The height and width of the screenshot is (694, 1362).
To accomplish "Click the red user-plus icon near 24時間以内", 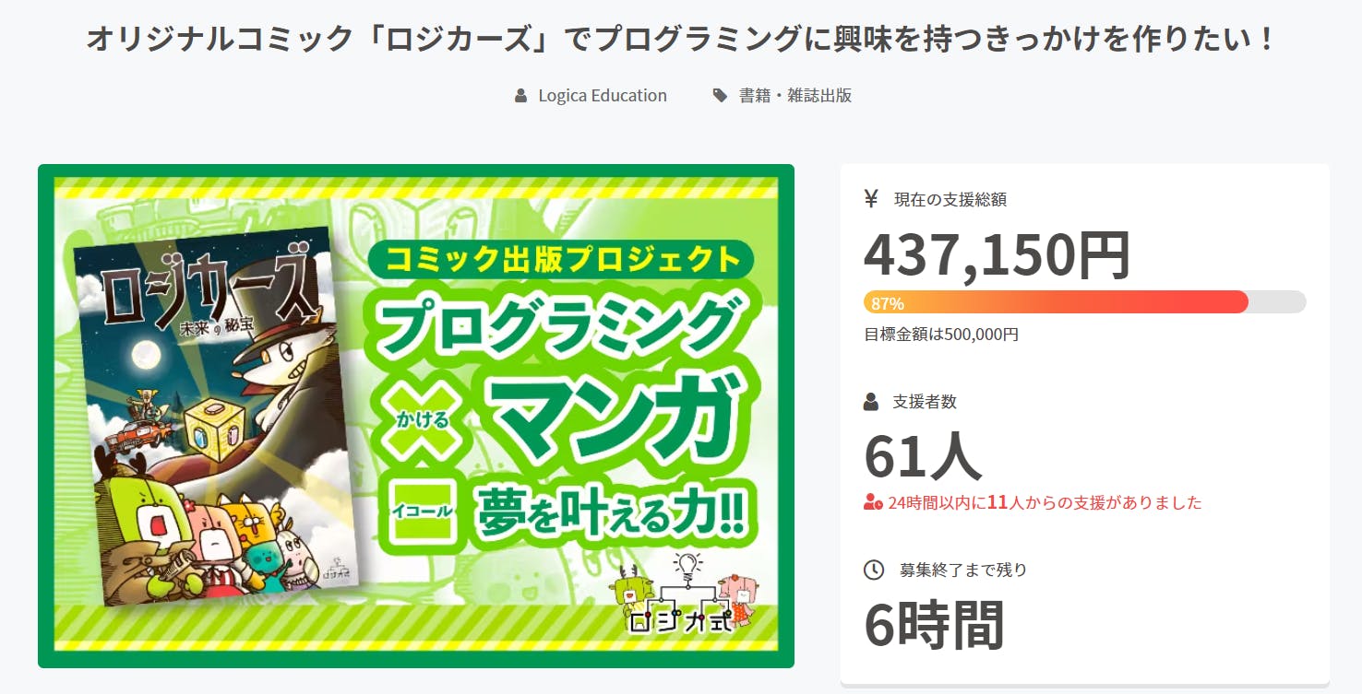I will pyautogui.click(x=873, y=503).
